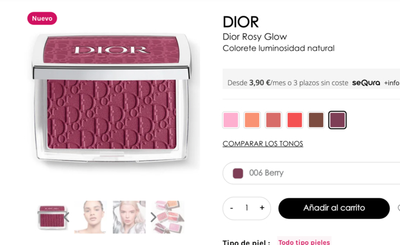Click the Todo tipo pieles tag
The image size is (400, 245).
304,241
